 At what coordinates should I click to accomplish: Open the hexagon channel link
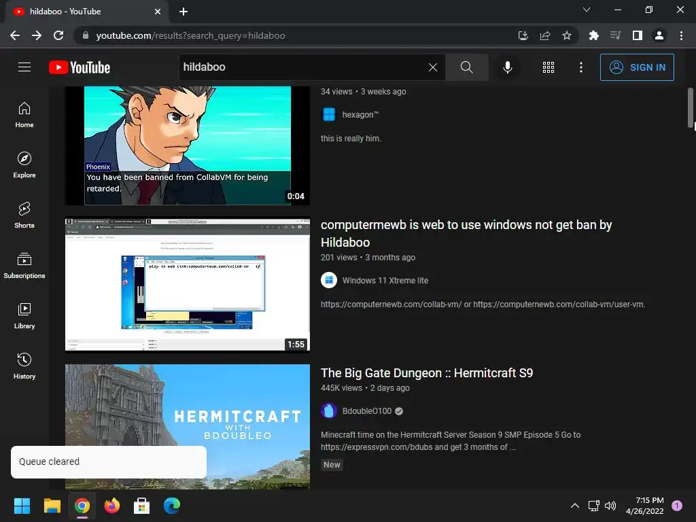pos(360,114)
